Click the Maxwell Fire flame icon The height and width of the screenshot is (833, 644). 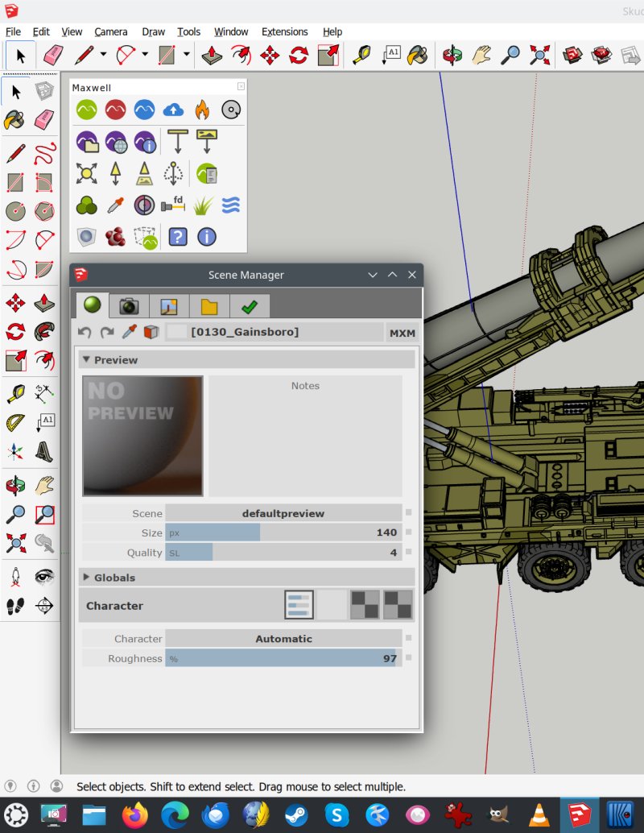click(x=202, y=110)
